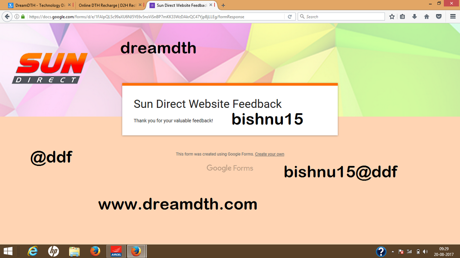Screen dimensions: 460x258
Task: Check mobile signal strength tray icon
Action: click(x=409, y=252)
